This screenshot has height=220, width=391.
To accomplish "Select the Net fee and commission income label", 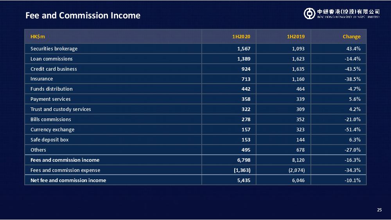I will [x=68, y=181].
